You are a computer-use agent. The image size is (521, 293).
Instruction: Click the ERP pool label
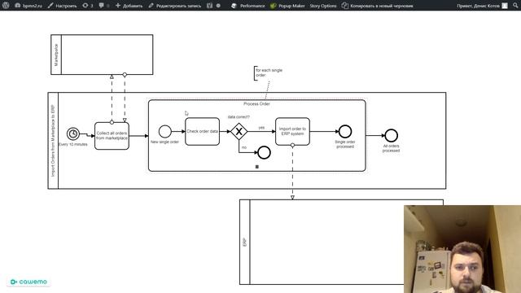[244, 243]
